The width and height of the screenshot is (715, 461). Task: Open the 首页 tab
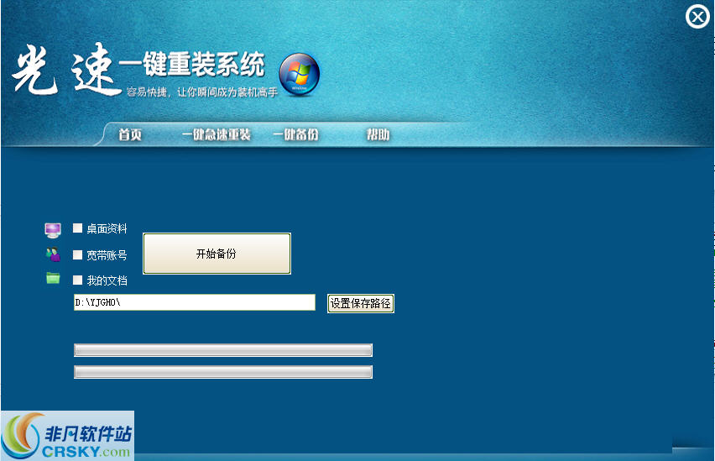[130, 134]
